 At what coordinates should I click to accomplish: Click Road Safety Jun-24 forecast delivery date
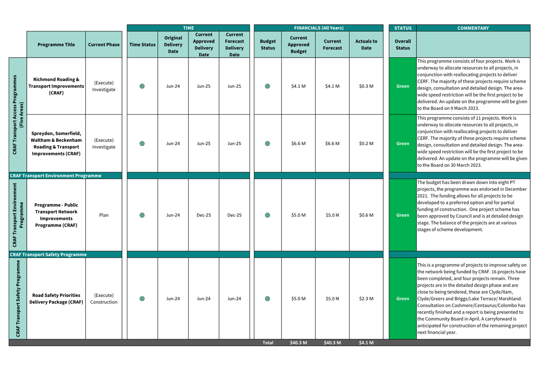pyautogui.click(x=234, y=299)
